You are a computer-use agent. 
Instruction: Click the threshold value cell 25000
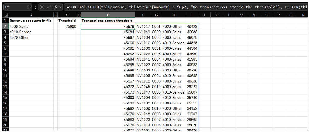tap(67, 27)
